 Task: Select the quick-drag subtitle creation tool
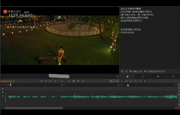pos(126,81)
